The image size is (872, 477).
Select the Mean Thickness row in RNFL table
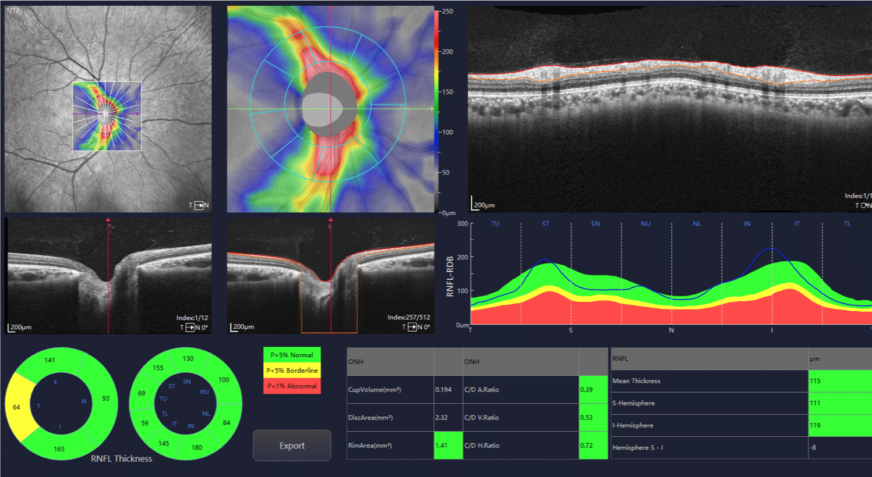(x=709, y=381)
